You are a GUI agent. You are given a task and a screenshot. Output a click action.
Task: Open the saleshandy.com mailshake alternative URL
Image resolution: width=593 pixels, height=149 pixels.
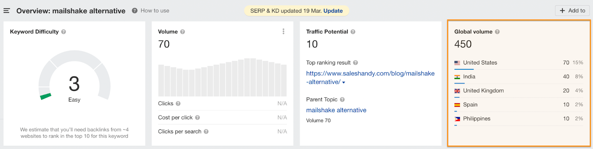click(x=370, y=77)
